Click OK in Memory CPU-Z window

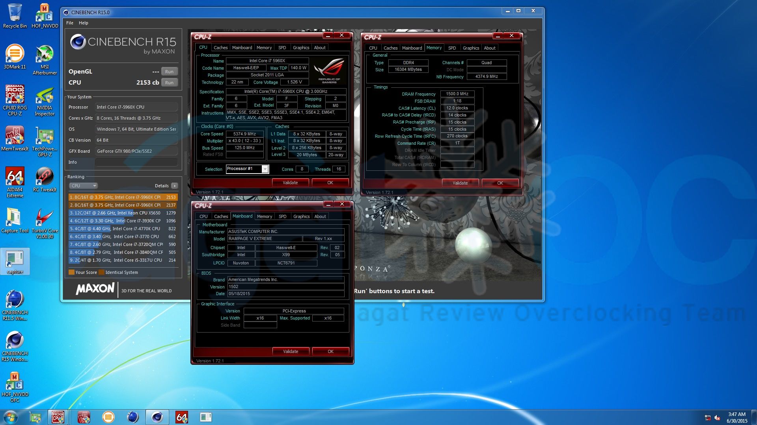(x=500, y=183)
